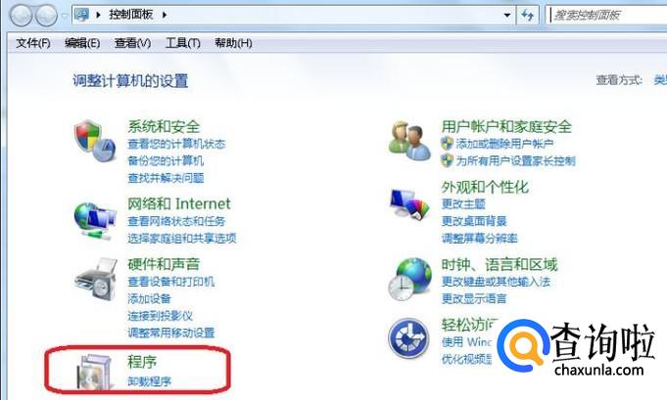Open Network and Internet globe icon
The image size is (667, 400).
point(95,220)
